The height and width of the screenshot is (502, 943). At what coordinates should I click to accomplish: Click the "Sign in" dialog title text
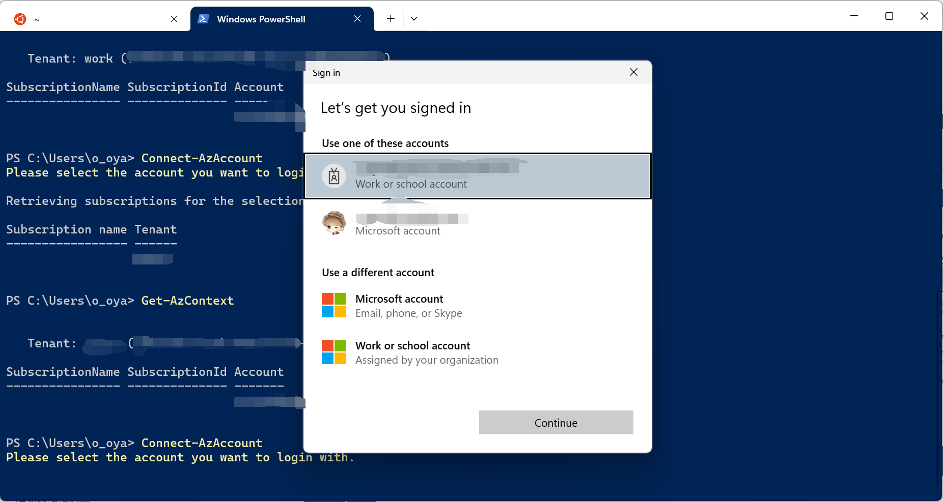tap(326, 73)
